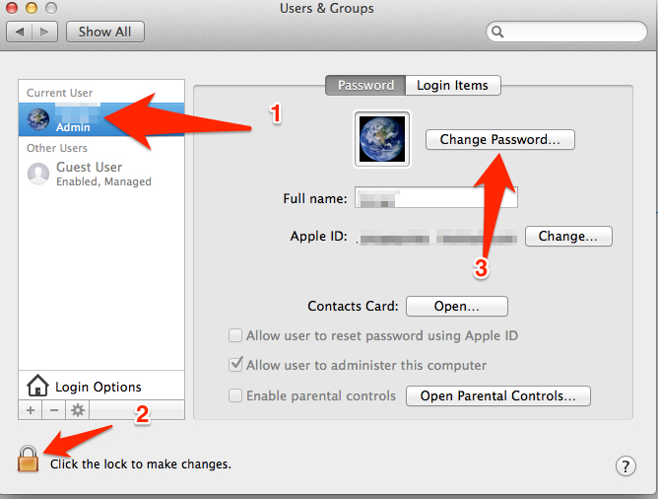
Task: Click the padlock icon to unlock changes
Action: point(29,458)
